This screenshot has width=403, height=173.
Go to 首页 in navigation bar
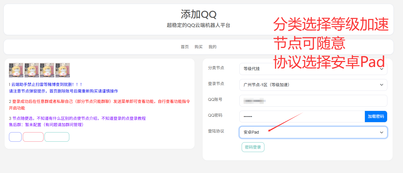pos(185,47)
